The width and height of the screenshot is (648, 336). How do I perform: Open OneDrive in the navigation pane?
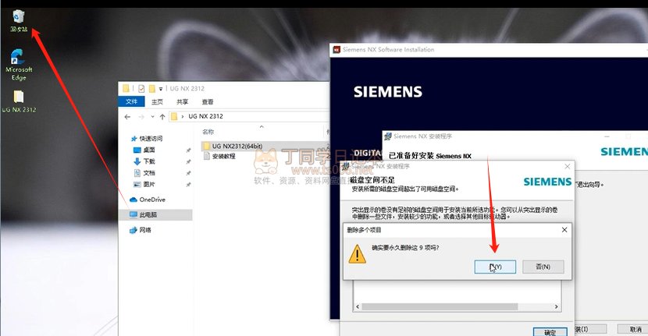[x=148, y=200]
